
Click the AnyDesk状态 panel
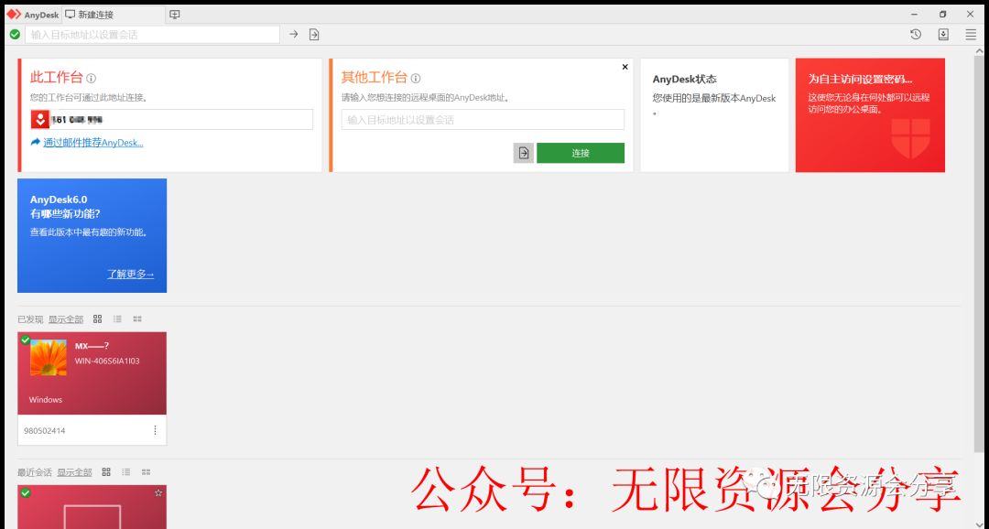pyautogui.click(x=714, y=115)
